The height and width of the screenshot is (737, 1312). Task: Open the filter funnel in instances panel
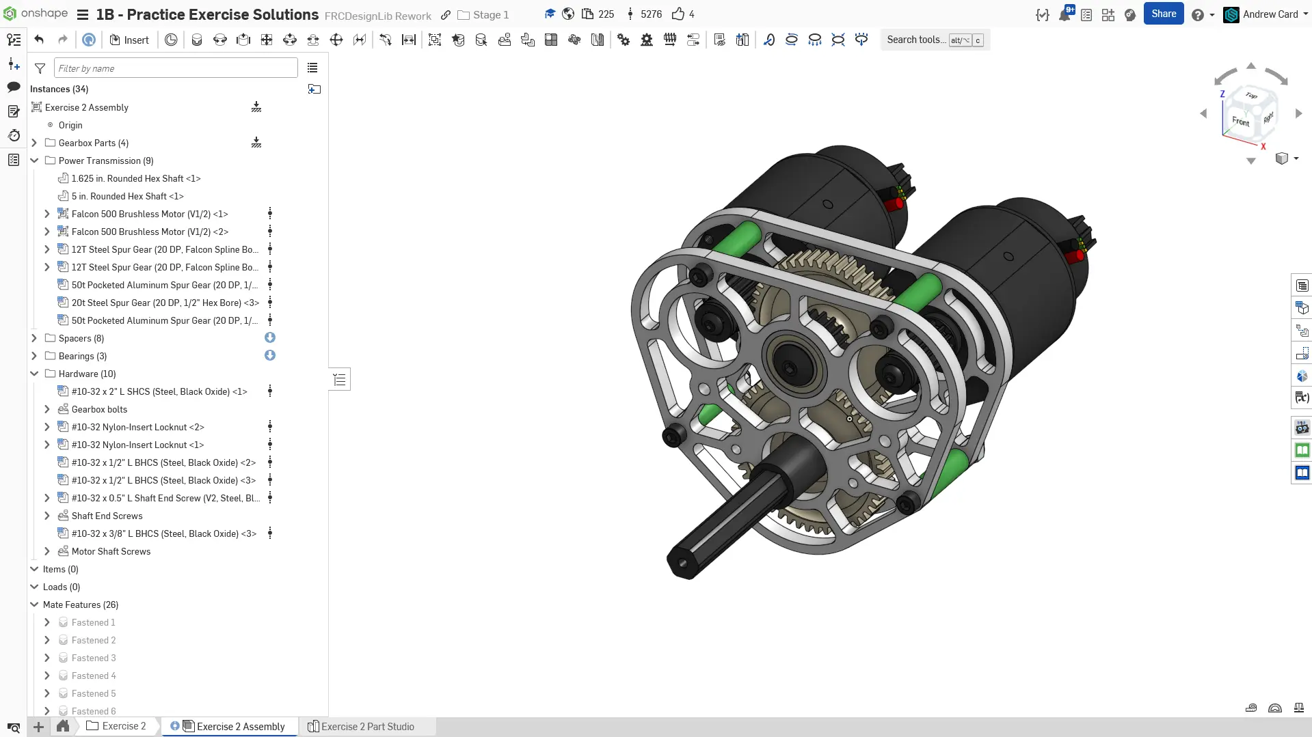(x=40, y=68)
